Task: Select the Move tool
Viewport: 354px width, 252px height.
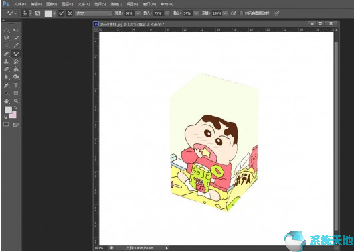Action: tap(16, 30)
